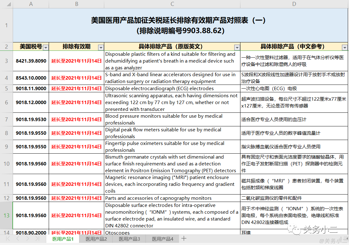Click the 二氧化碳监测仪的零件和配件 cell
Screen dimensions: 349x245
294,198
